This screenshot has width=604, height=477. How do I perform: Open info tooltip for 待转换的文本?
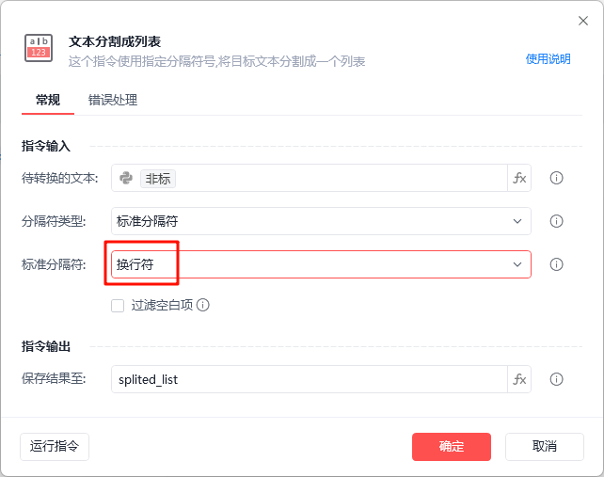coord(556,178)
